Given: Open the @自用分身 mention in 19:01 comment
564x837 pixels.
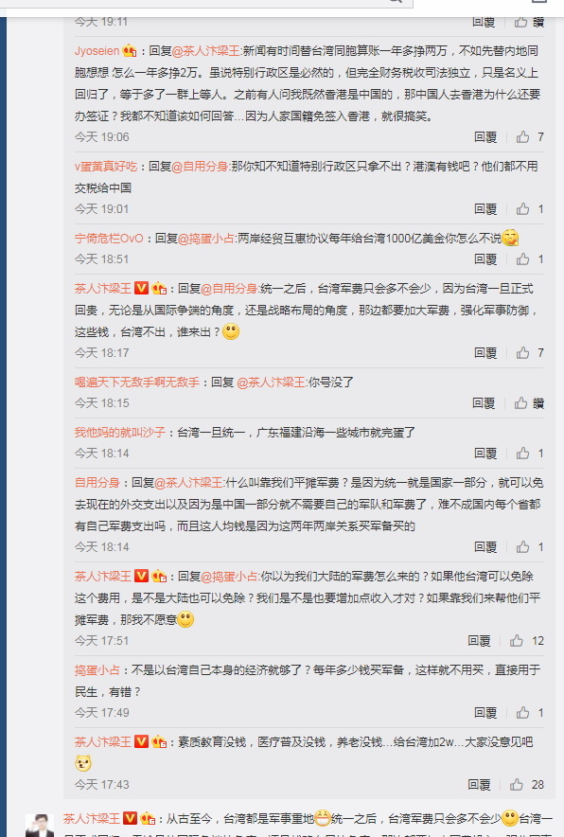Looking at the screenshot, I should tap(200, 167).
